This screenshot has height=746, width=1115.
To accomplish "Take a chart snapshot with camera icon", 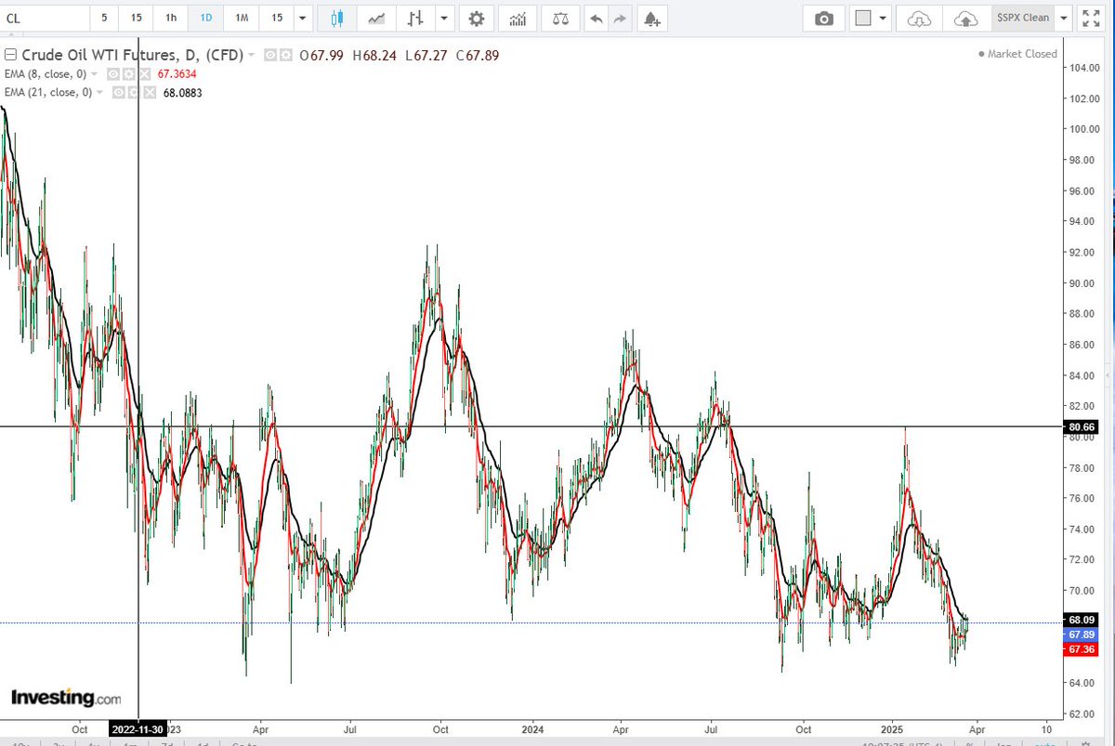I will coord(823,18).
